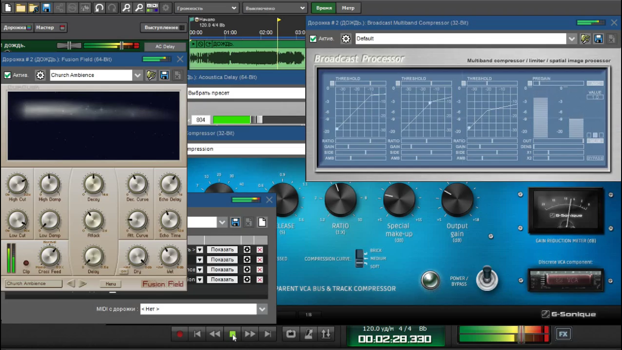Screen dimensions: 622x350
Task: Click the 804 value field in Acoustica Delay
Action: click(x=201, y=120)
